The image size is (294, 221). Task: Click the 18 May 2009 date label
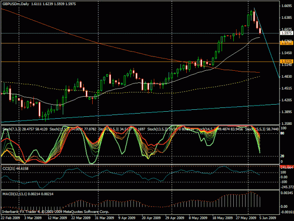point(222,218)
